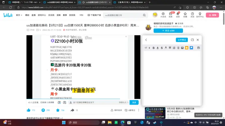Click pink 投稿 upload button
Screen dimensions: 225x126
[212, 15]
